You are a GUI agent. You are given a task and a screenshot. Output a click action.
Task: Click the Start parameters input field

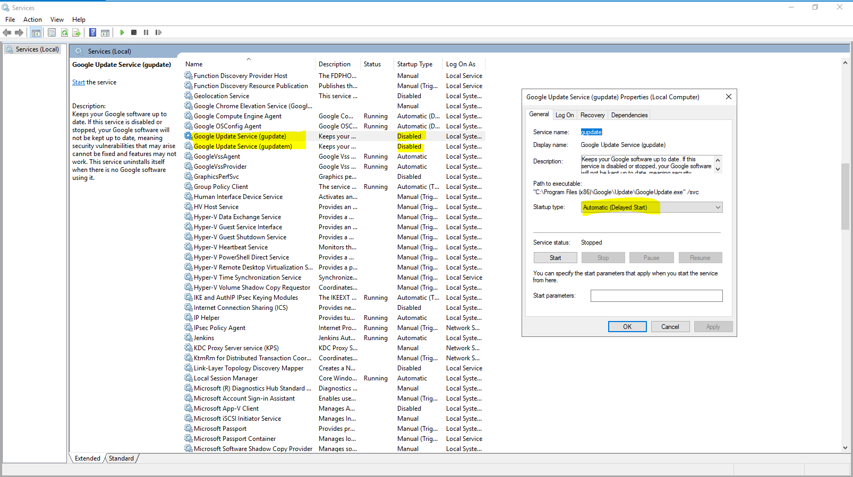(656, 296)
